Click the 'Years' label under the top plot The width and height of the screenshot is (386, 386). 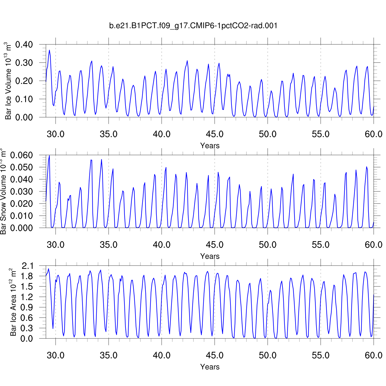click(x=210, y=146)
